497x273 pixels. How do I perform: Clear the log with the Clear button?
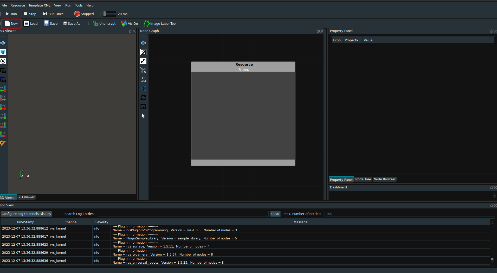pos(275,214)
